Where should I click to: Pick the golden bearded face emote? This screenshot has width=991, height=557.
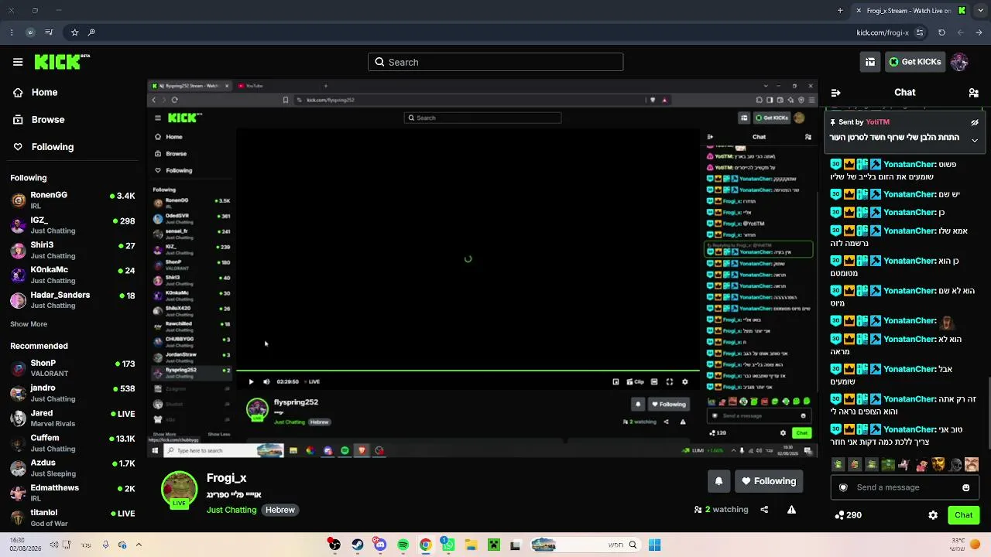(938, 465)
